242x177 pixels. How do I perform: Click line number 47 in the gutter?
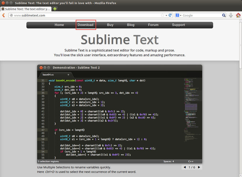tap(43, 130)
